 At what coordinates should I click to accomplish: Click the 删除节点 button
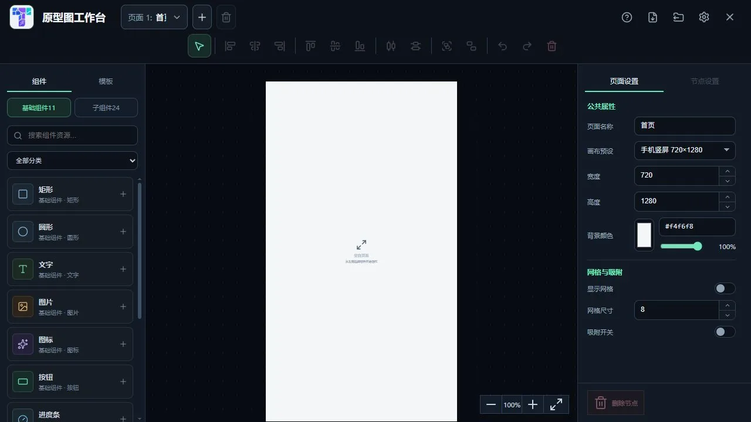click(615, 403)
